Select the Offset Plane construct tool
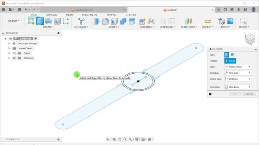Viewport: 259px width, 145px height. 189,21
